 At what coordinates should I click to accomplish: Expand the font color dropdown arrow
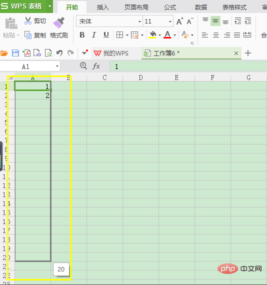174,35
